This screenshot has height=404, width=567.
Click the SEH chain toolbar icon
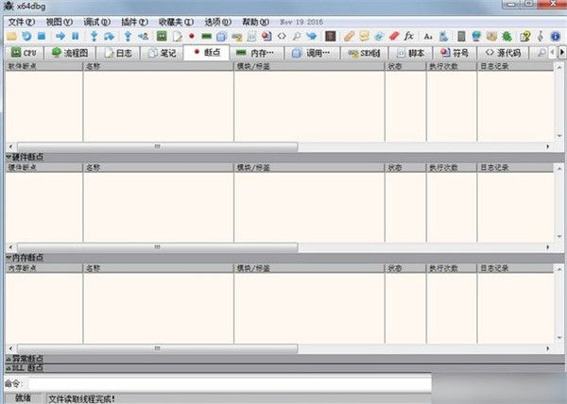pyautogui.click(x=237, y=36)
